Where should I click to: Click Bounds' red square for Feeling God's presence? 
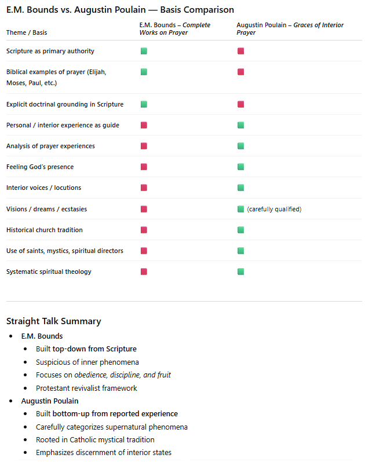click(144, 167)
